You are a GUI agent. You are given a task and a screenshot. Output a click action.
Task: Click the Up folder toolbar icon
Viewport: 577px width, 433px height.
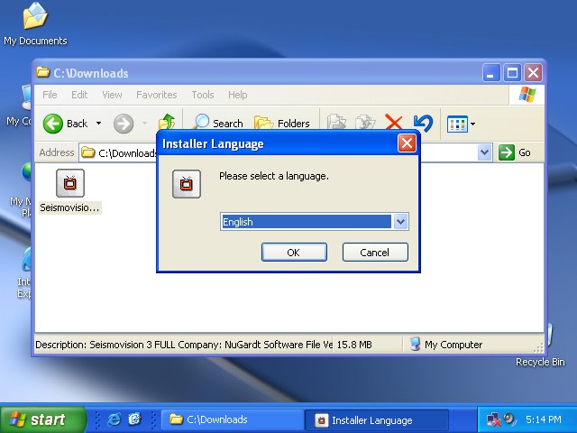tap(167, 124)
